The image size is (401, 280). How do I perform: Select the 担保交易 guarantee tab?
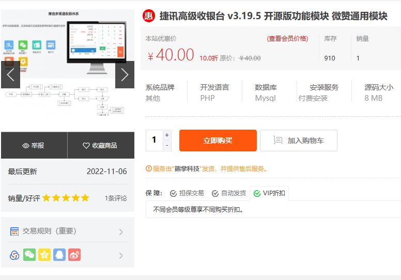click(x=187, y=193)
